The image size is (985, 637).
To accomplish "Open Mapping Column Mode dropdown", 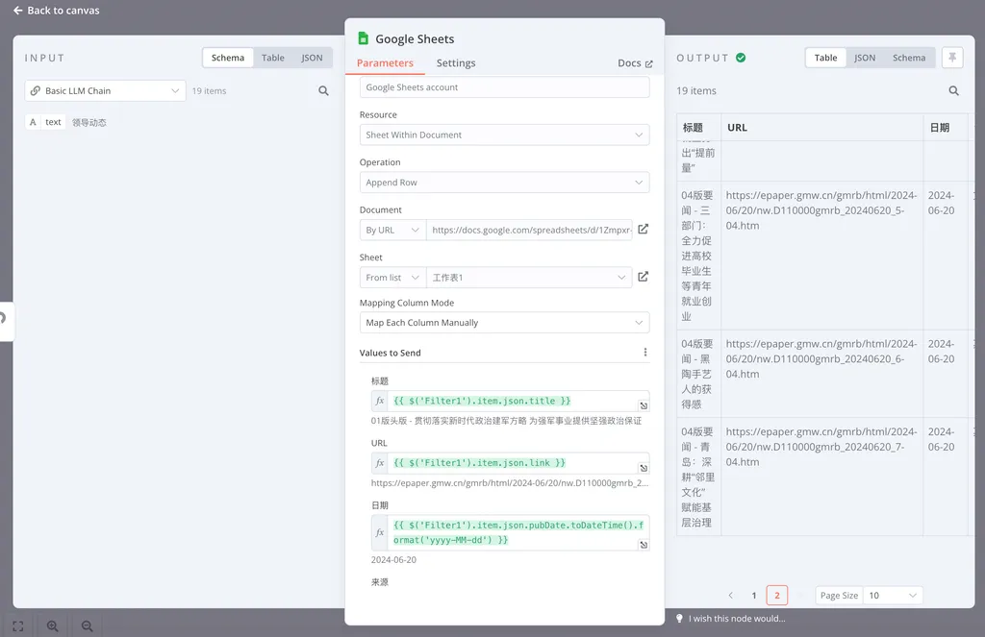I will (504, 323).
